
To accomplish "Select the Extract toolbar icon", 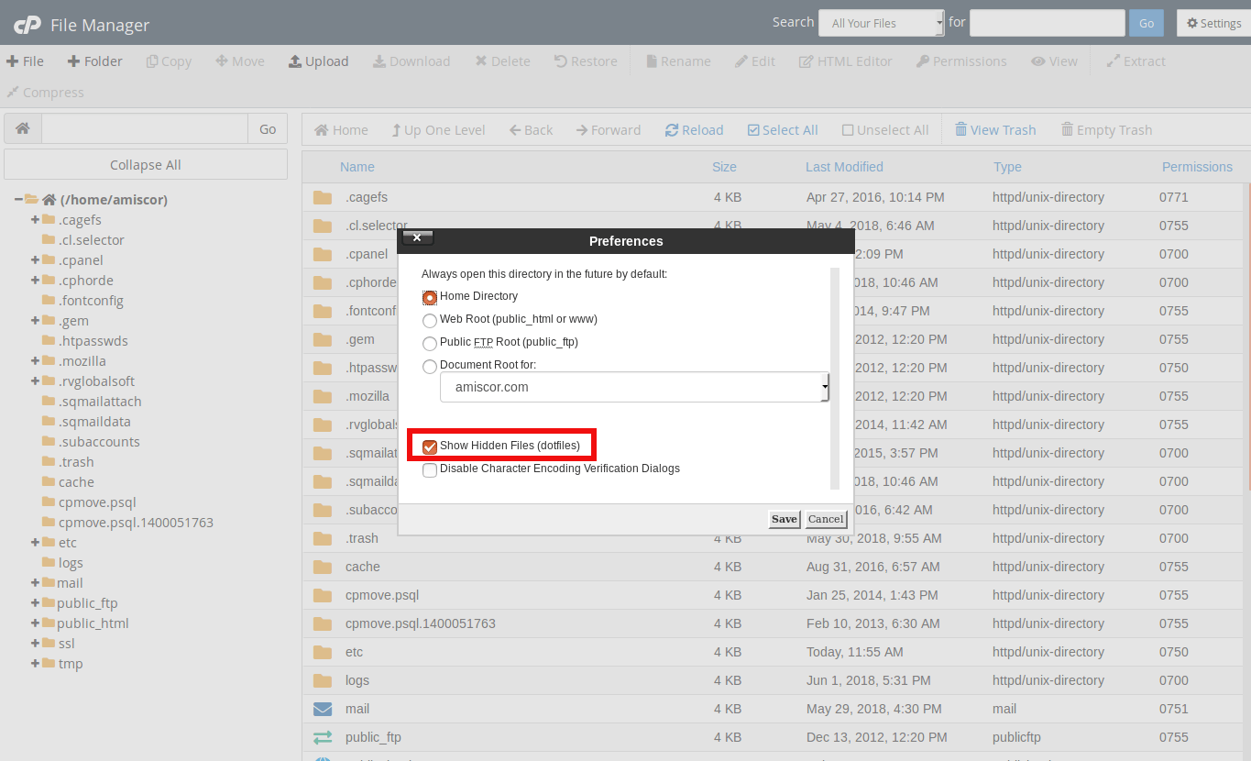I will [x=1136, y=61].
